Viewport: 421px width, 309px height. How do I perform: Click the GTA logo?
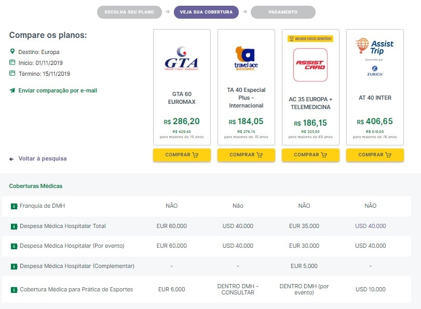182,58
